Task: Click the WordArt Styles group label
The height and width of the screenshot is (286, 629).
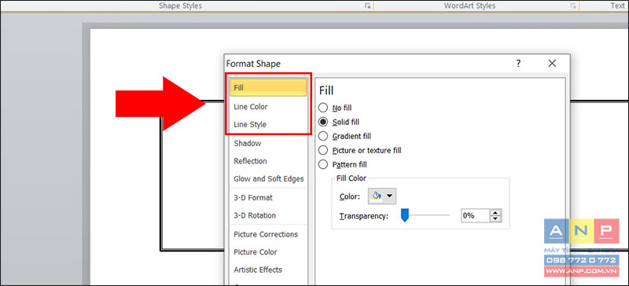Action: pos(469,6)
